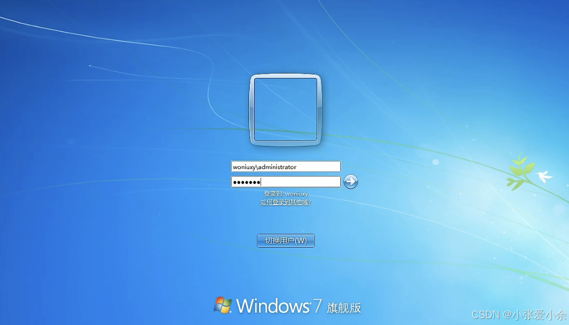Open the 如何登录到其他域? link

point(286,202)
